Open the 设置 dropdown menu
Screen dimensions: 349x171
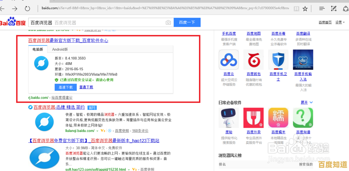click(340, 23)
